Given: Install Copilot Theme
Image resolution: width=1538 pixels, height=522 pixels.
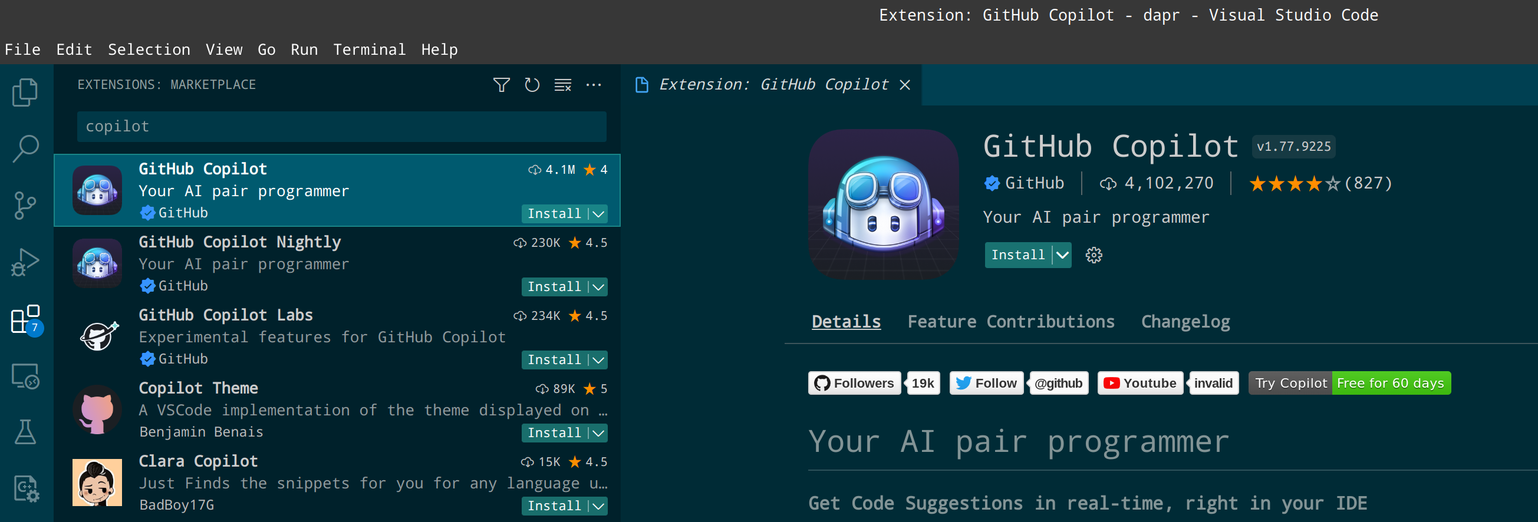Looking at the screenshot, I should pos(554,433).
